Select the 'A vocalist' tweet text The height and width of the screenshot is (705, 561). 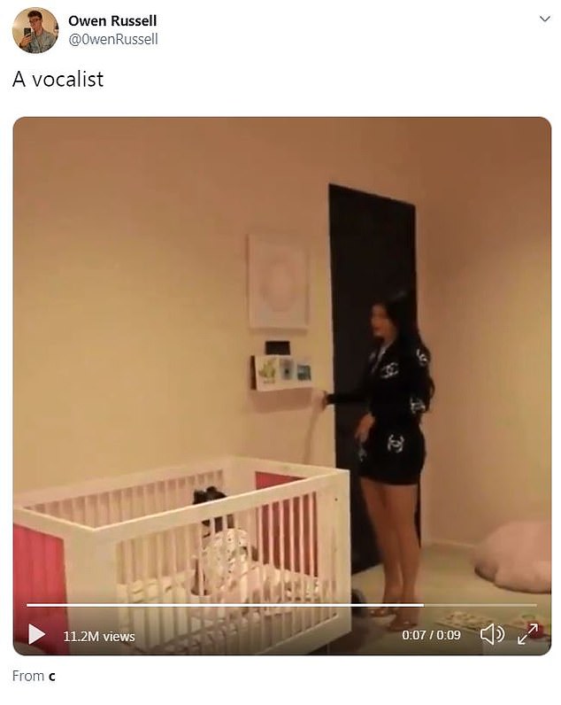click(x=58, y=79)
